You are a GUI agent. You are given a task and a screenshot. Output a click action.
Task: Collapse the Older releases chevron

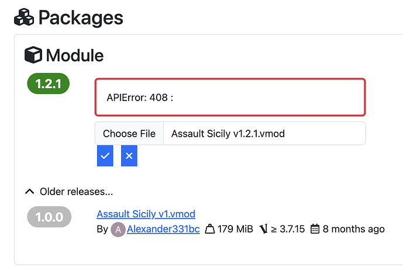pos(30,191)
